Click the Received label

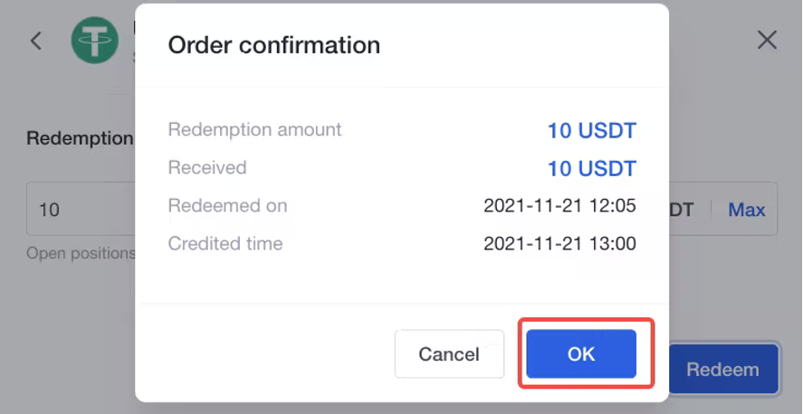coord(207,167)
